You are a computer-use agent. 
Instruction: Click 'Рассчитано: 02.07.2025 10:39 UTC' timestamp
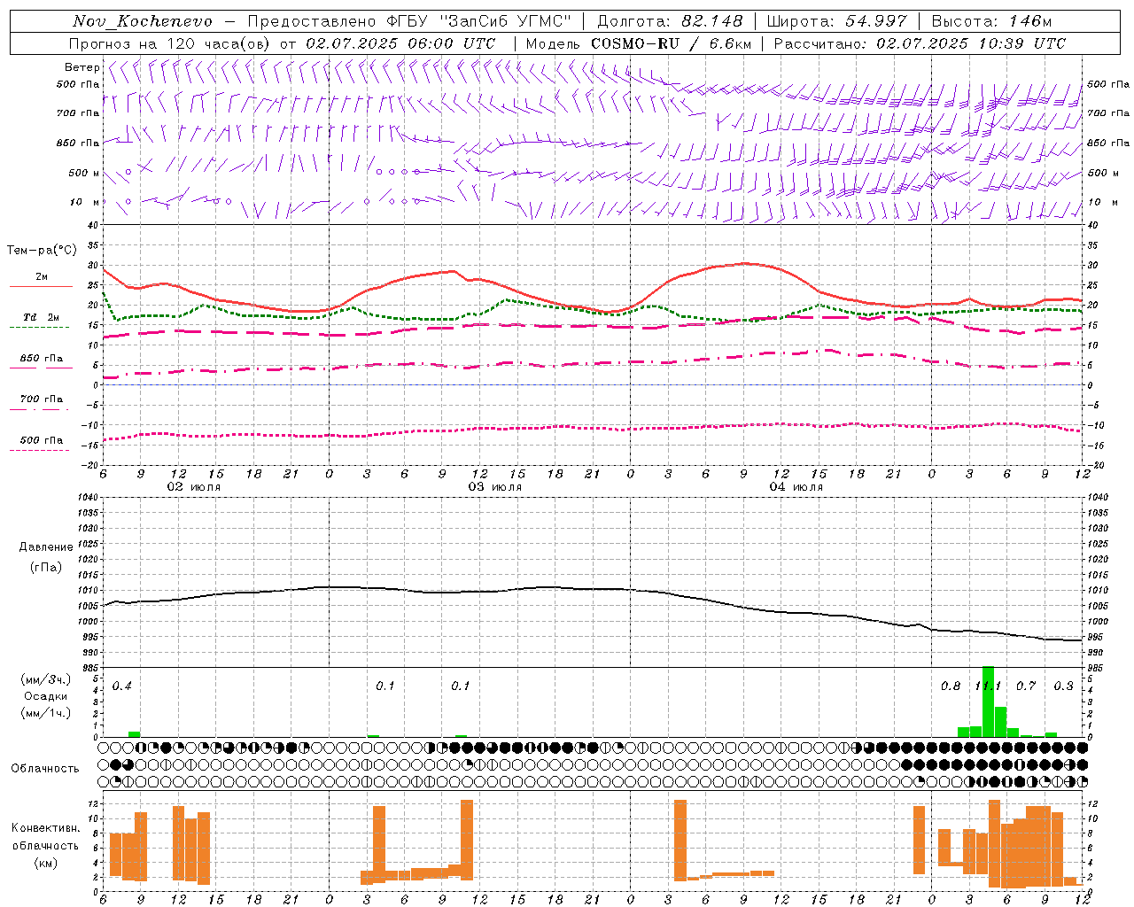pyautogui.click(x=920, y=43)
